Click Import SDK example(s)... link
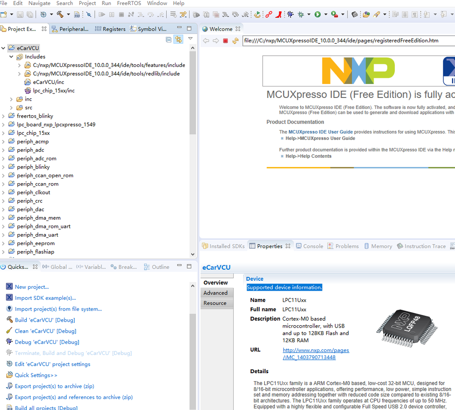The height and width of the screenshot is (410, 455). (x=45, y=298)
